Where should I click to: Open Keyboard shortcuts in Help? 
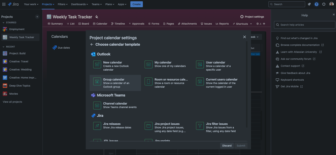click(x=290, y=80)
